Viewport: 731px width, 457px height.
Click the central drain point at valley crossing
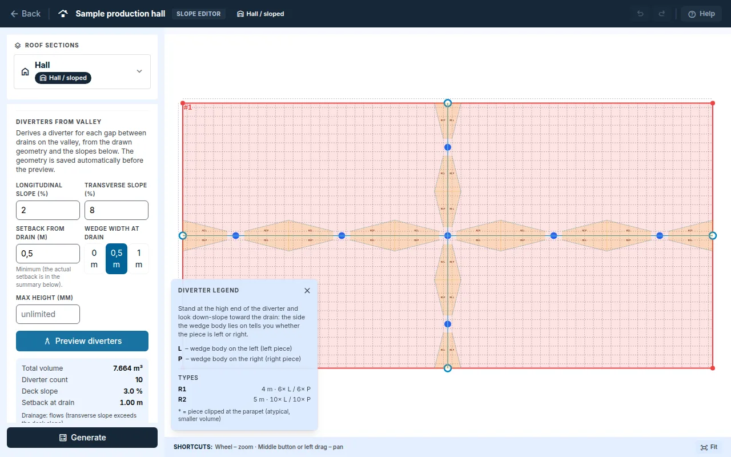[x=448, y=235]
